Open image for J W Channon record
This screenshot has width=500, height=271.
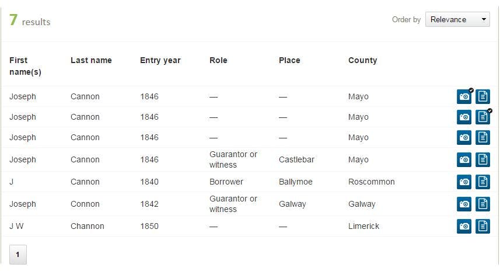pos(464,226)
